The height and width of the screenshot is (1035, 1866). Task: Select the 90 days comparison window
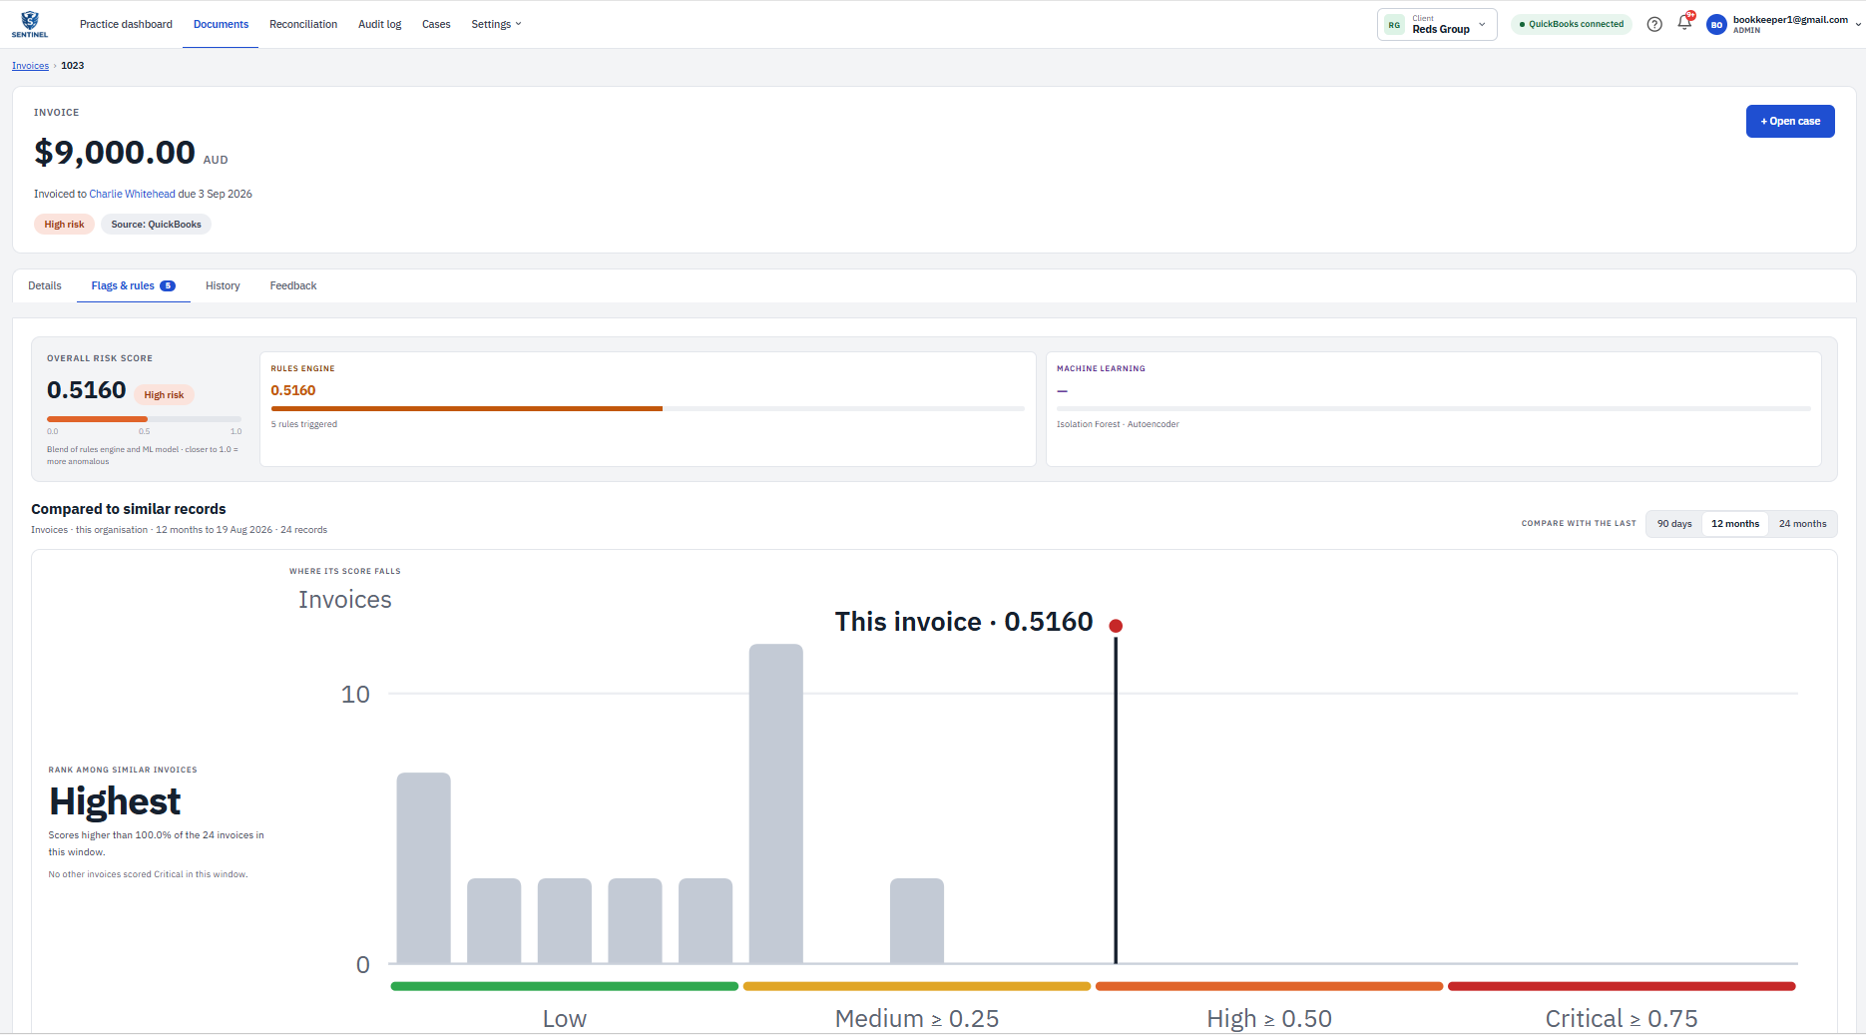click(1674, 524)
